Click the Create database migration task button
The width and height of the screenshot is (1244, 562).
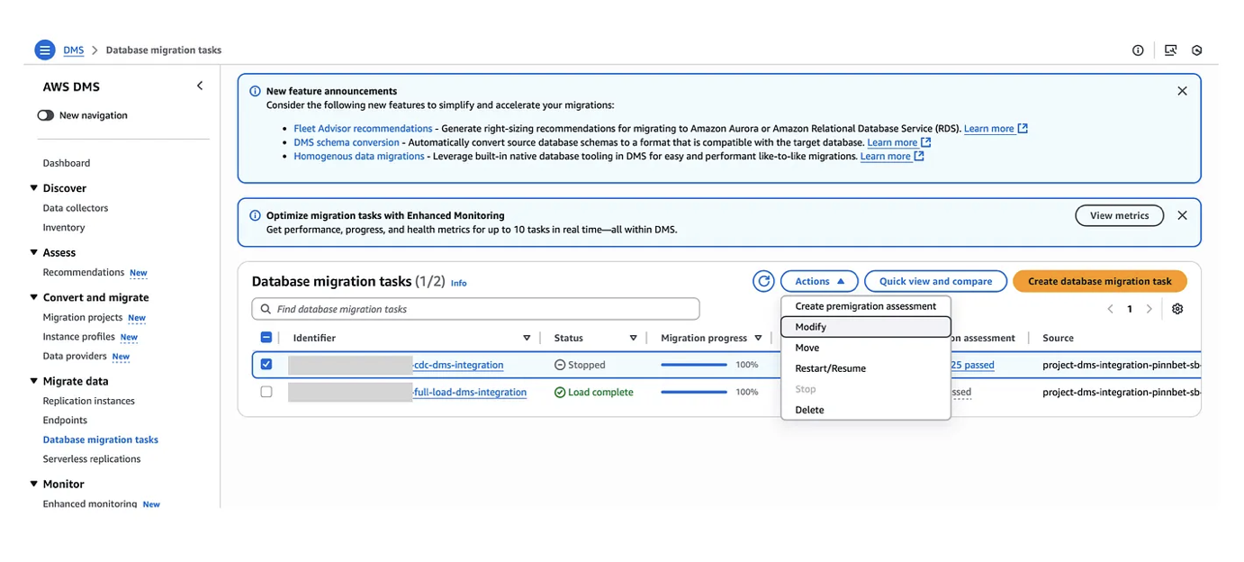click(x=1099, y=281)
